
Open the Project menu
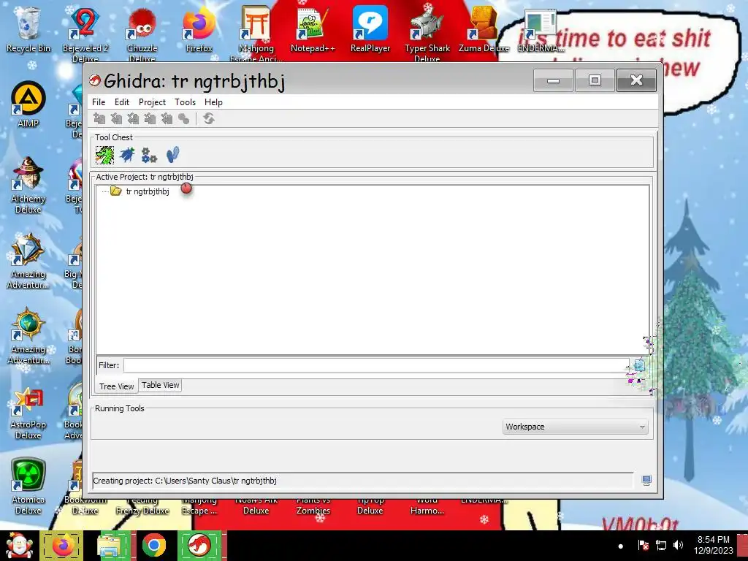pyautogui.click(x=152, y=102)
